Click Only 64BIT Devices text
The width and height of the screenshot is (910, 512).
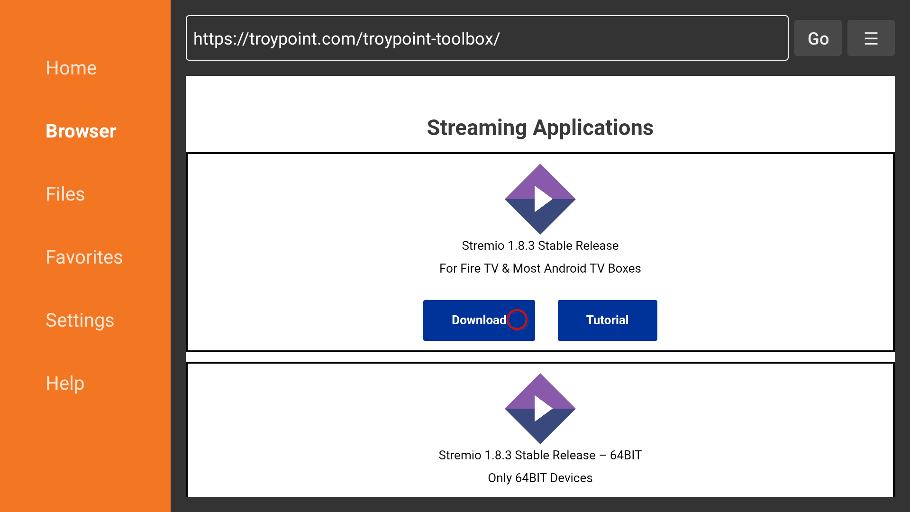[x=540, y=478]
